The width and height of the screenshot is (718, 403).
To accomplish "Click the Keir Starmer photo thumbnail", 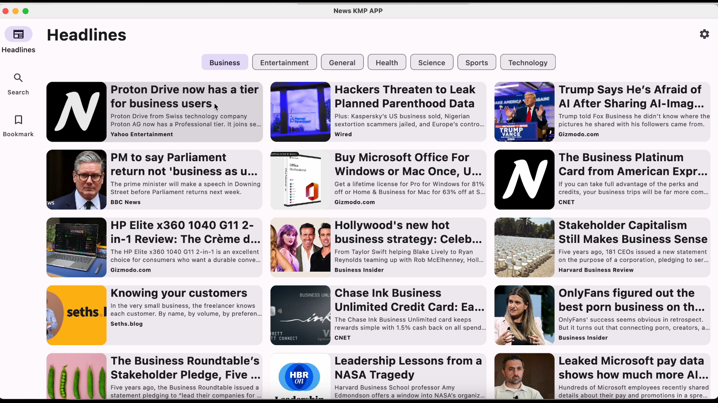I will coord(77,179).
